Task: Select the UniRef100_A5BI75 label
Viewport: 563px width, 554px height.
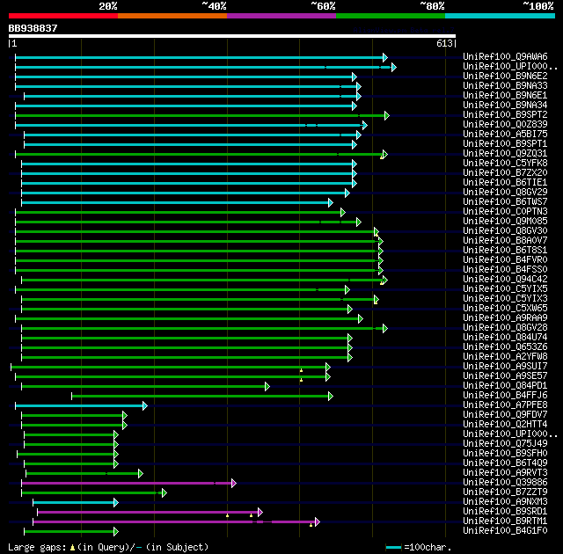Action: pos(505,134)
